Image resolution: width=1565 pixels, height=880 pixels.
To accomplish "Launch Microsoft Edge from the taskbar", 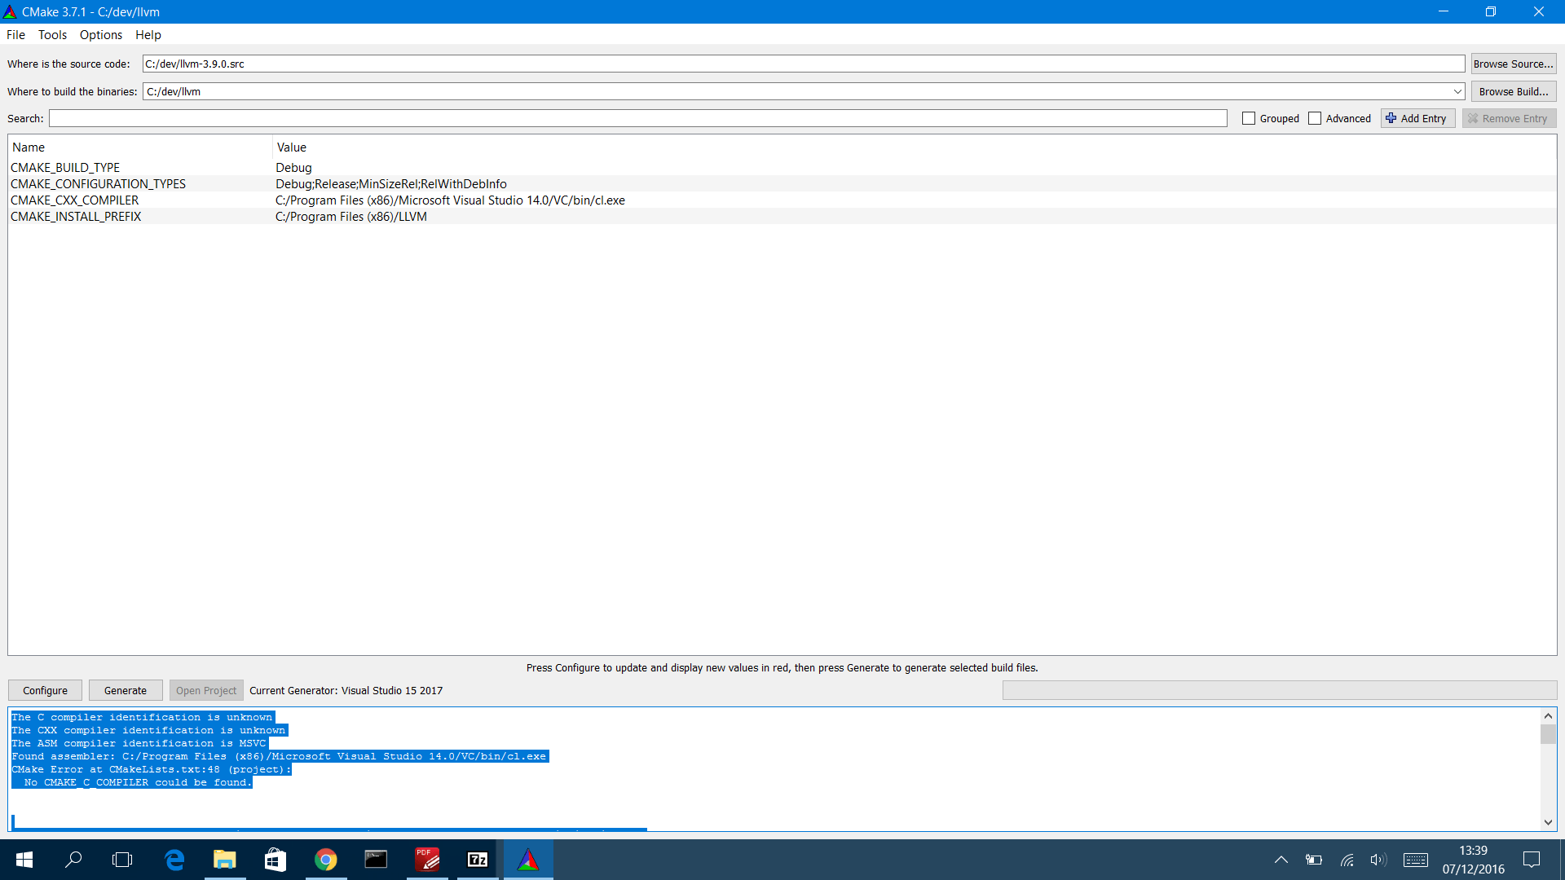I will pos(174,860).
